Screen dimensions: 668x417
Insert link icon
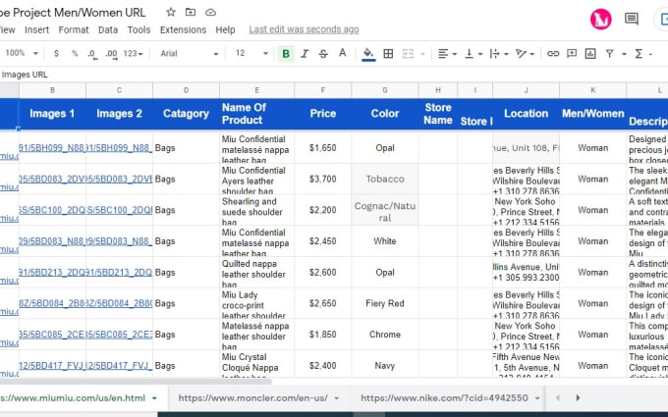(x=553, y=54)
